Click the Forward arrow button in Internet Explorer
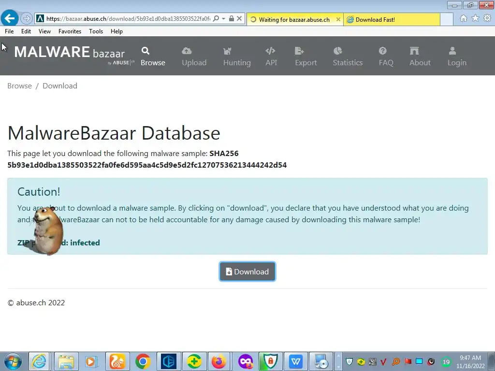Image resolution: width=495 pixels, height=371 pixels. pos(27,19)
